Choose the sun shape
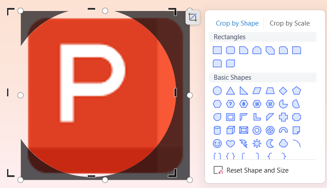Image resolution: width=327 pixels, height=188 pixels. click(x=257, y=144)
